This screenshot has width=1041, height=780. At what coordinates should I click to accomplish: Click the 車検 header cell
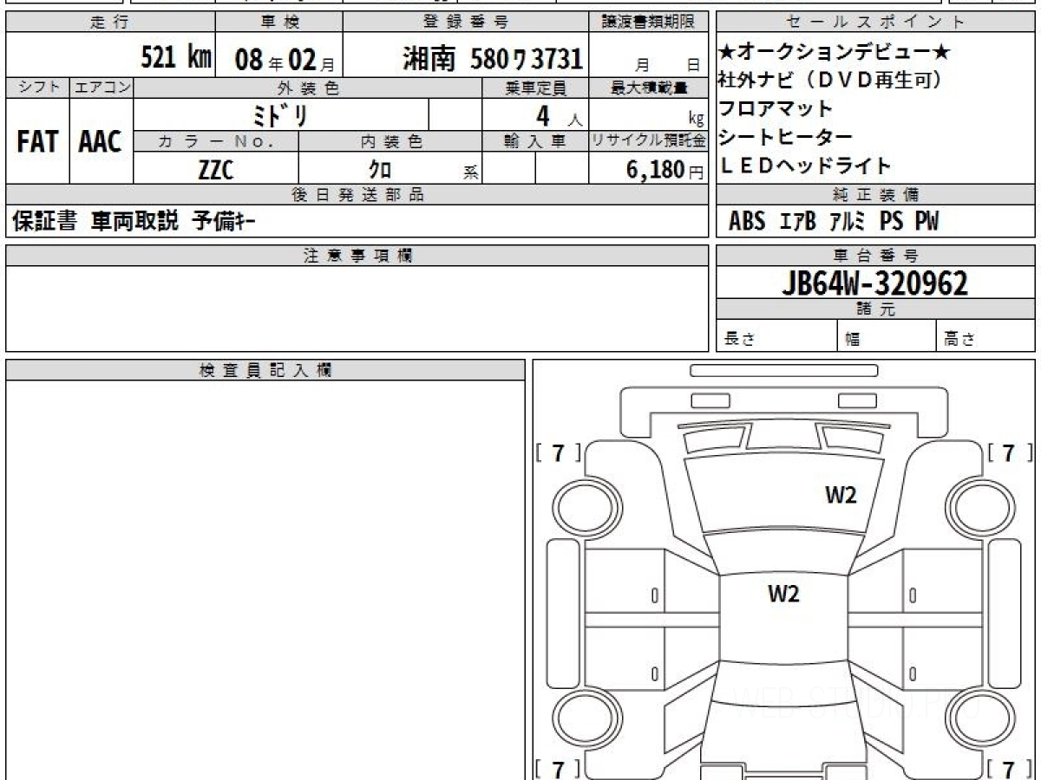pyautogui.click(x=278, y=23)
